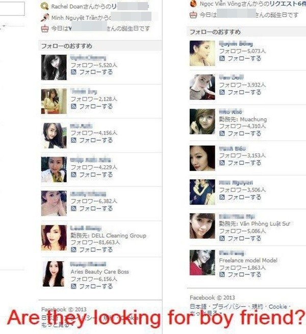Follow the profile with 3,932 followers
This screenshot has height=334, width=306.
coord(240,92)
